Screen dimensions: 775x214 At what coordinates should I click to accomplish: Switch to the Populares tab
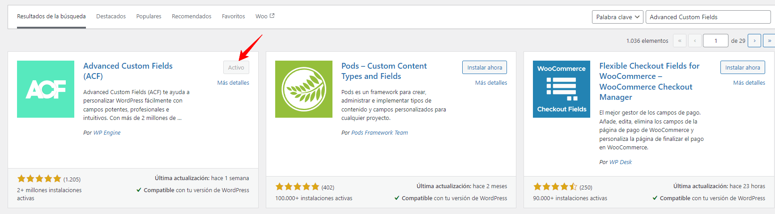coord(149,16)
